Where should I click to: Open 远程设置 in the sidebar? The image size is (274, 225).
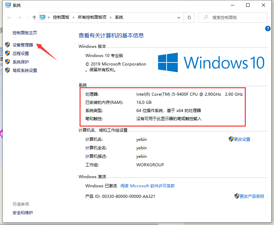tap(21, 53)
